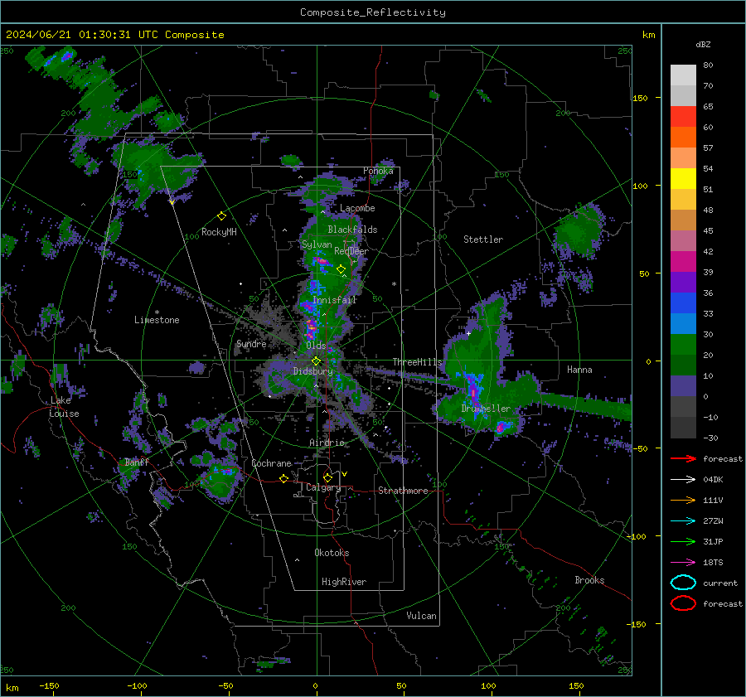
Task: Click the Airdrie label on map
Action: point(327,443)
